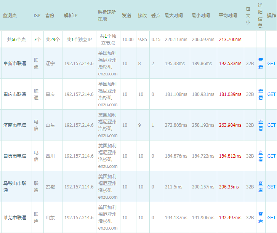Click the 接收 column header
Image resolution: width=277 pixels, height=233 pixels.
pyautogui.click(x=143, y=16)
